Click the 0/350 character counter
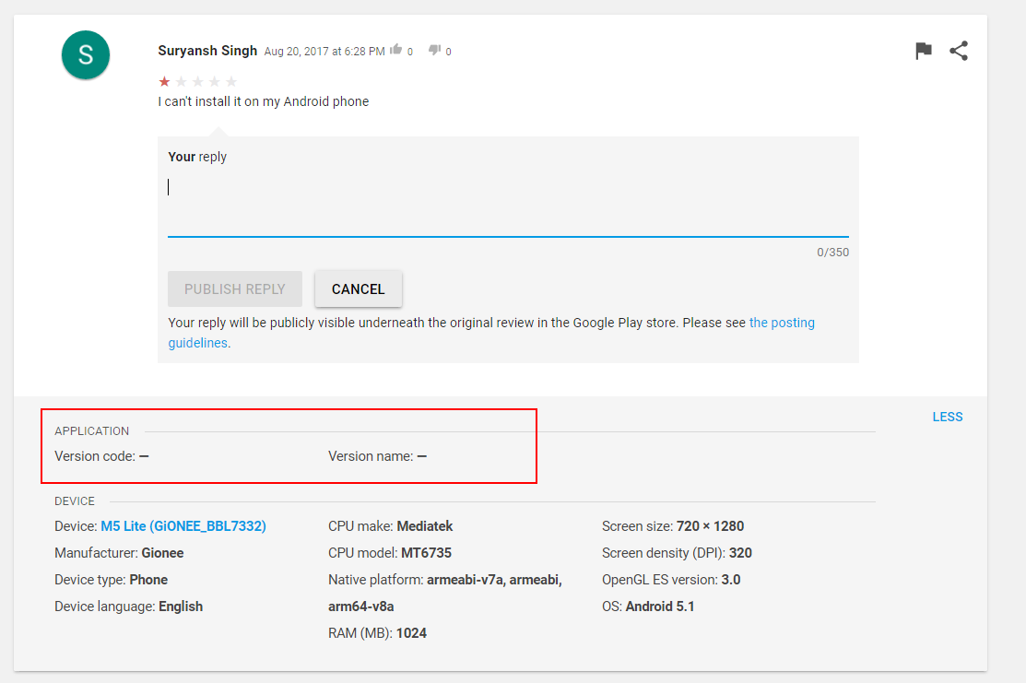The height and width of the screenshot is (683, 1026). (832, 253)
